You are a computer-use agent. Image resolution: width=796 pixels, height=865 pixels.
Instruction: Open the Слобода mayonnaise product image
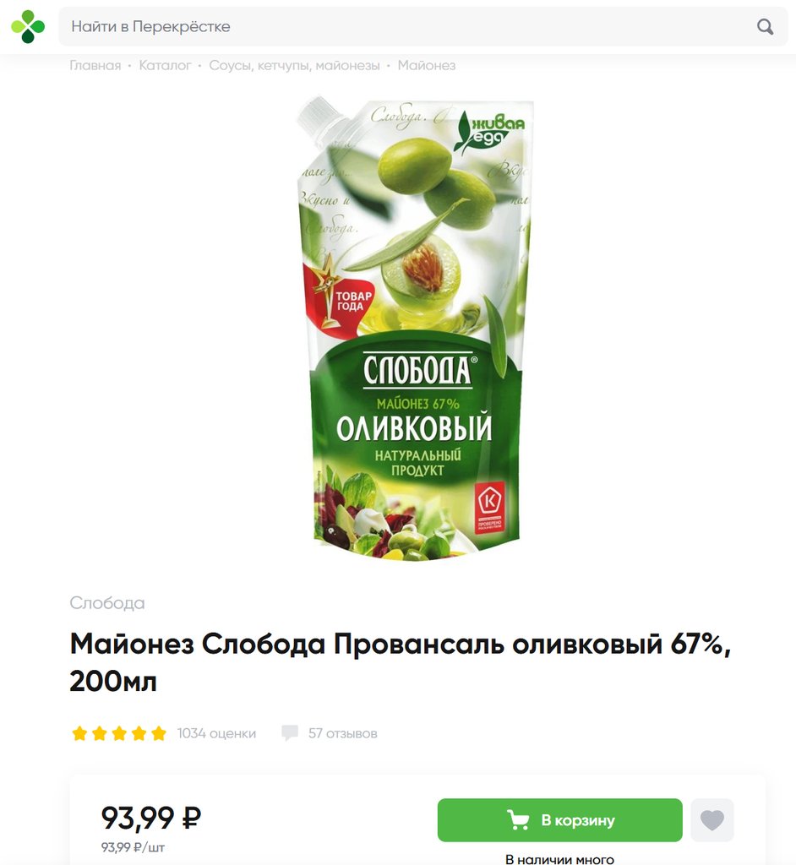415,329
